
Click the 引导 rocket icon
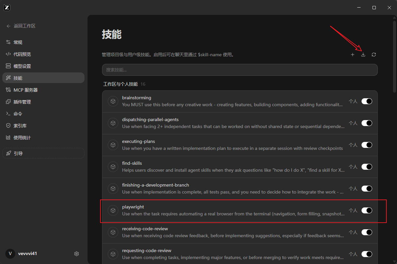[9, 153]
